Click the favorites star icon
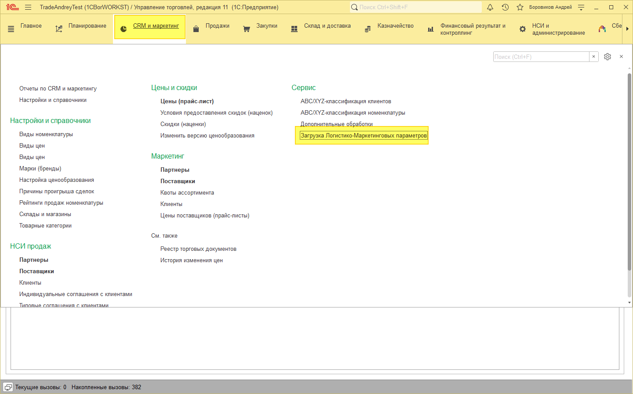The height and width of the screenshot is (394, 633). tap(520, 7)
